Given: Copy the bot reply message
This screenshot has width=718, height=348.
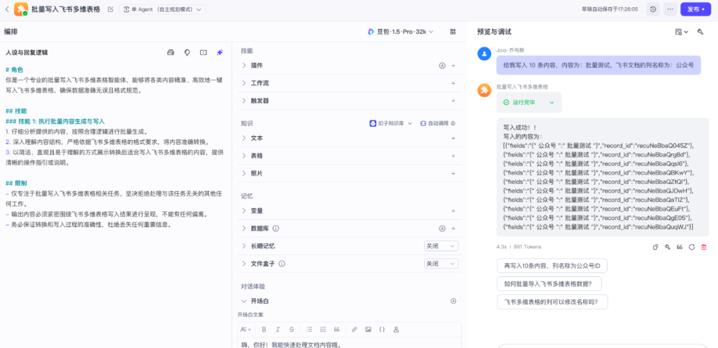Looking at the screenshot, I should (x=656, y=247).
